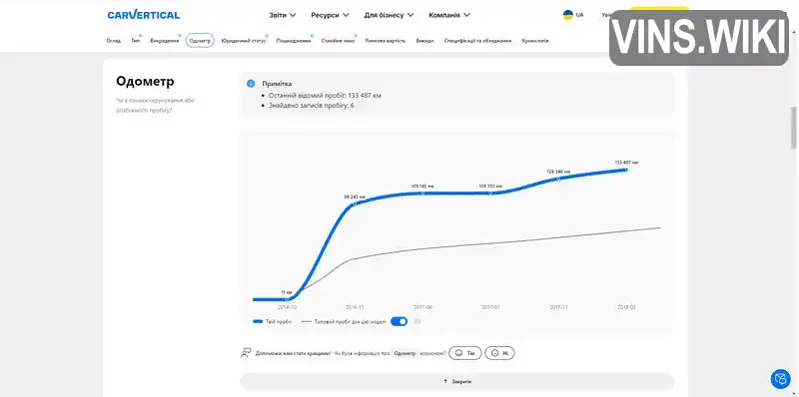Click the feedback person icon
Image resolution: width=799 pixels, height=397 pixels.
(246, 353)
